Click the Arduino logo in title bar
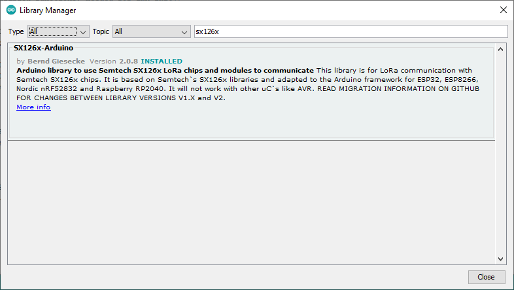514x290 pixels. 10,10
